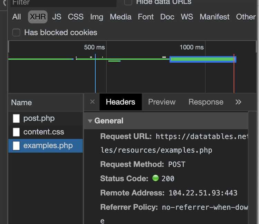The image size is (259, 224).
Task: Filter requests by Doc type
Action: [167, 17]
